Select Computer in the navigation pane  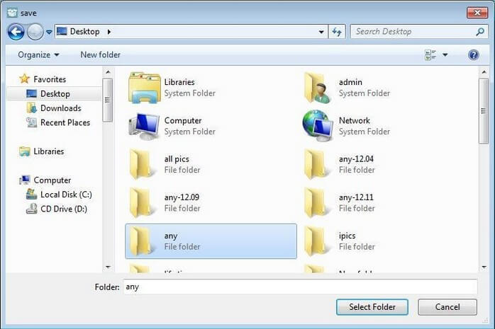point(52,180)
